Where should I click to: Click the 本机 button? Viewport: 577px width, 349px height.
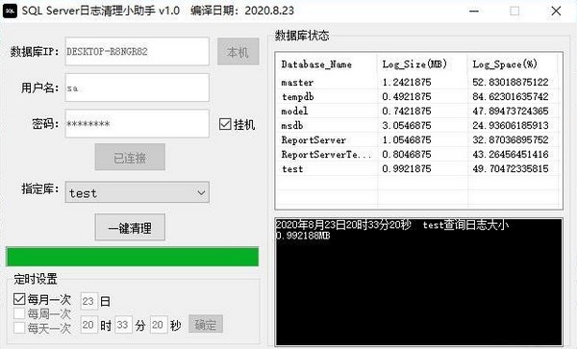tap(238, 52)
